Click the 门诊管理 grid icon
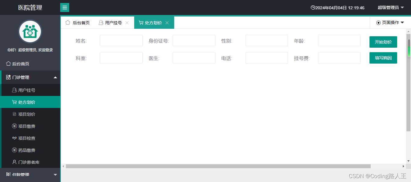 8,77
